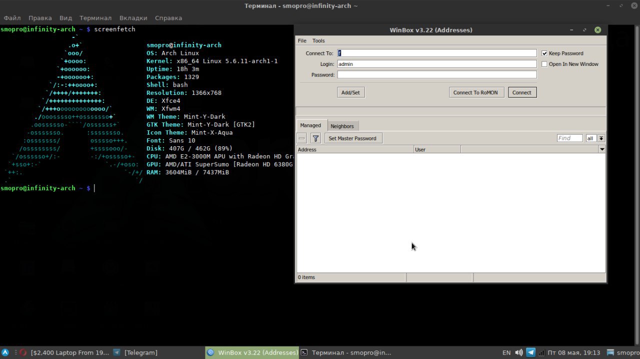640x359 pixels.
Task: Click the network signal tray icon
Action: (x=540, y=353)
